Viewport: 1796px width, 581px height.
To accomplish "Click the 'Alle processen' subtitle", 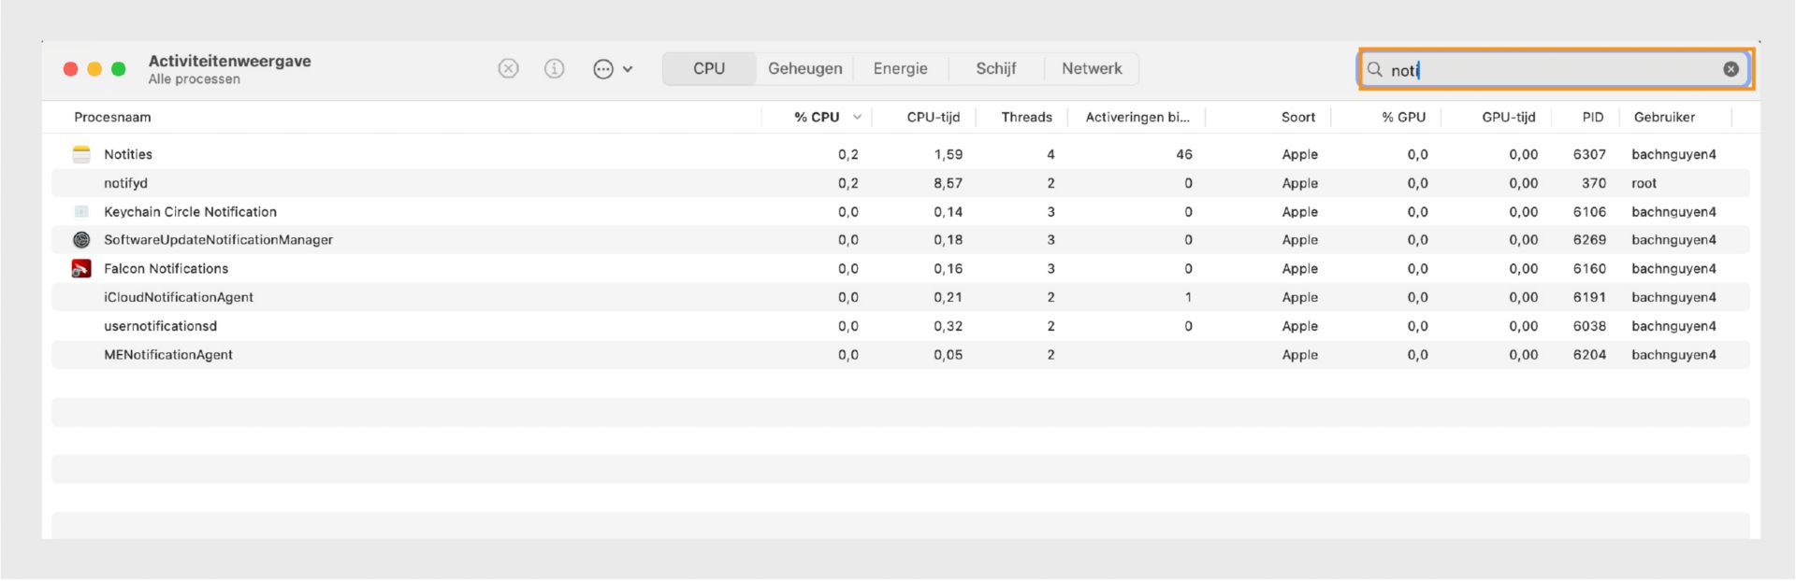I will click(x=194, y=79).
